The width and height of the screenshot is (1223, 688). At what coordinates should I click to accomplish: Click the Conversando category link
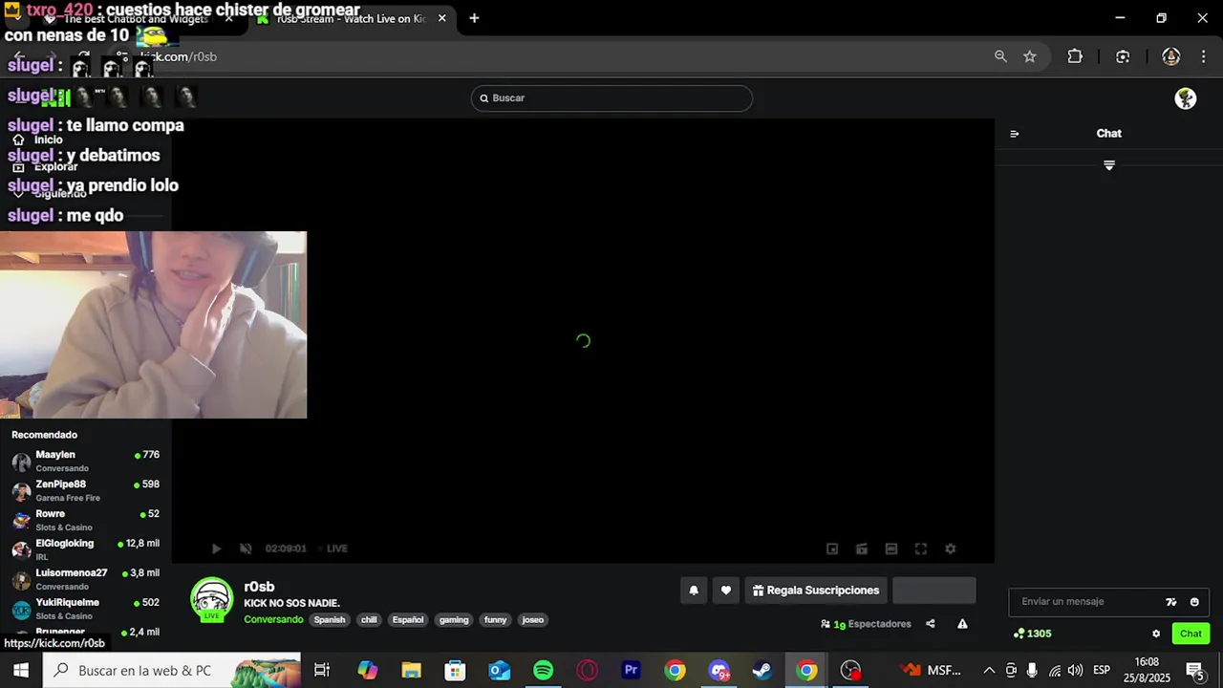(273, 620)
